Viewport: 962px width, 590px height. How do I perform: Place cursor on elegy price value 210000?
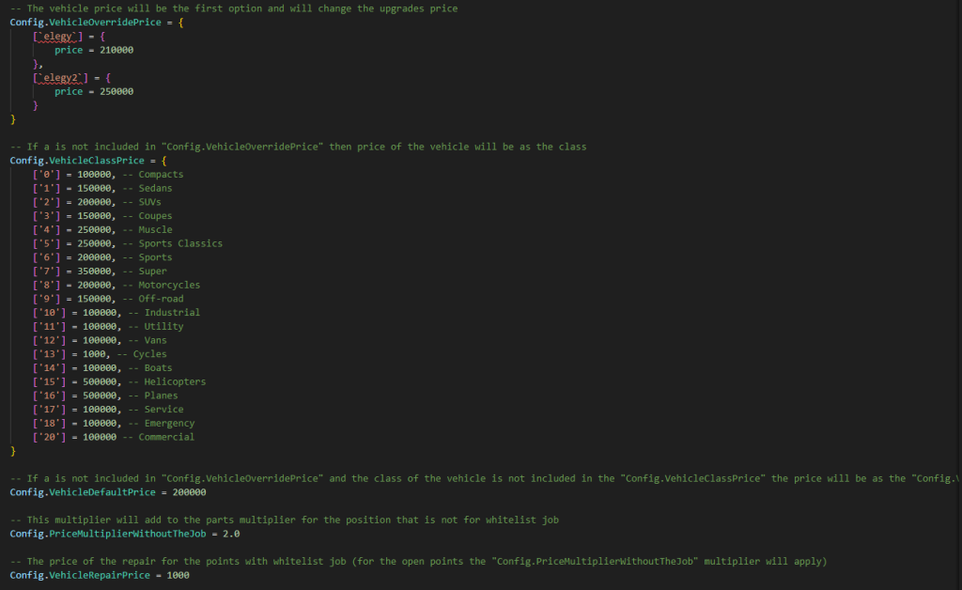(x=116, y=50)
